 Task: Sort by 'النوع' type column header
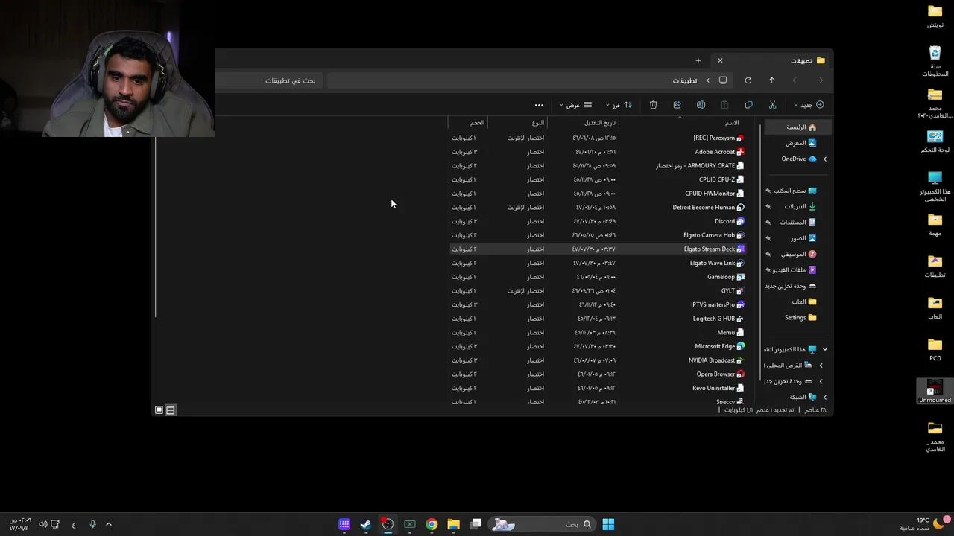click(538, 123)
